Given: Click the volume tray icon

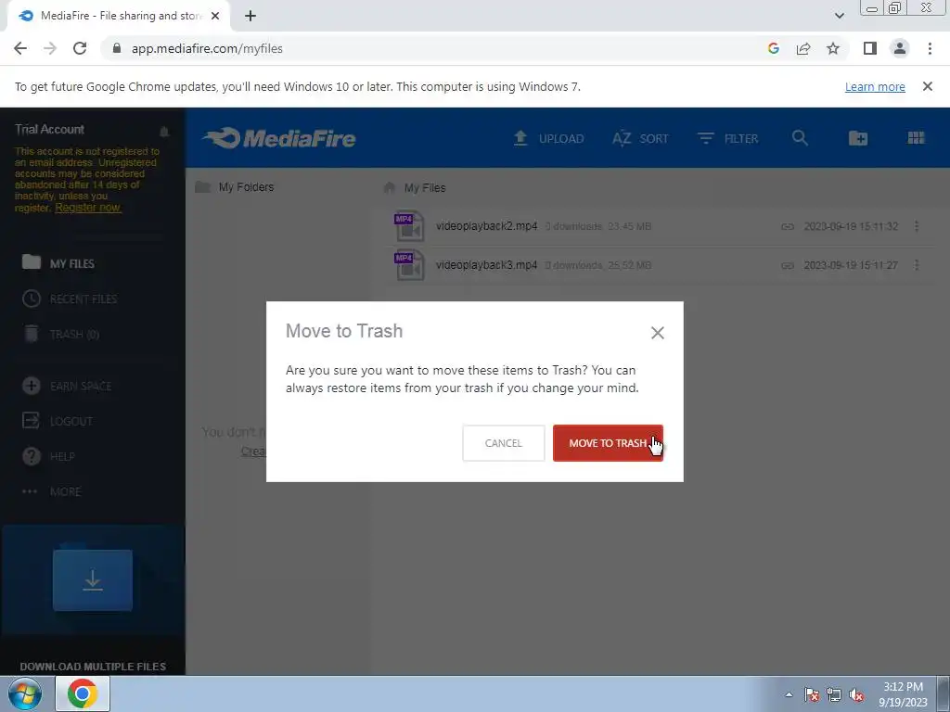Looking at the screenshot, I should click(x=856, y=694).
